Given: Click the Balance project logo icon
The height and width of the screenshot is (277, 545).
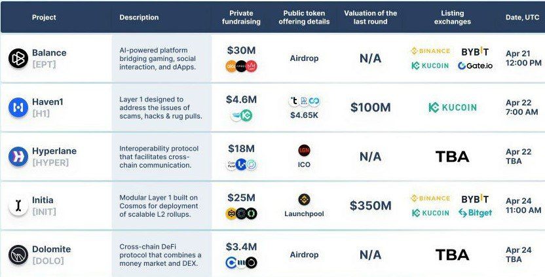Looking at the screenshot, I should tap(18, 58).
